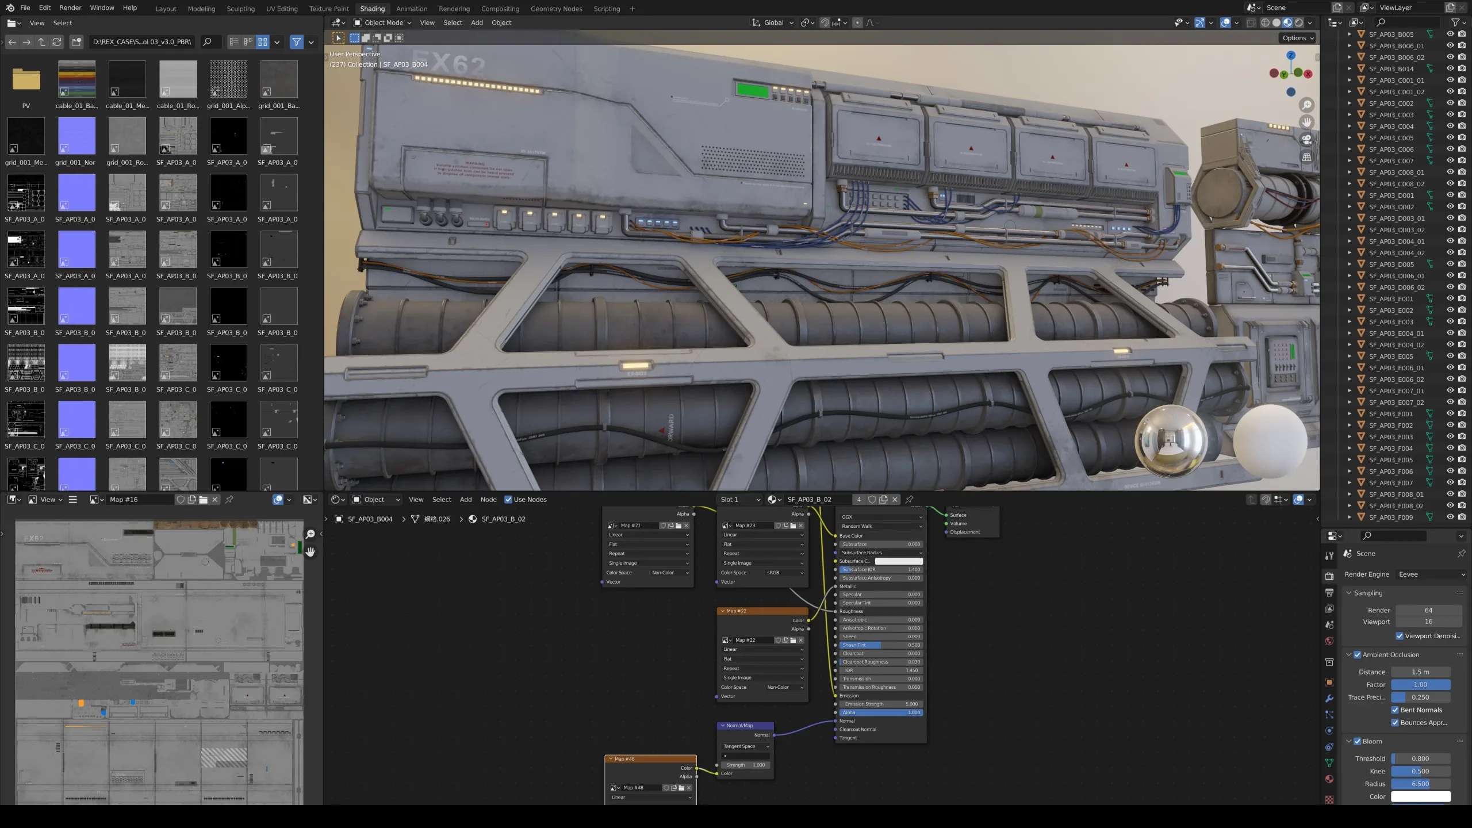This screenshot has width=1472, height=828.
Task: Click the Slot 1 material slot button
Action: point(740,500)
